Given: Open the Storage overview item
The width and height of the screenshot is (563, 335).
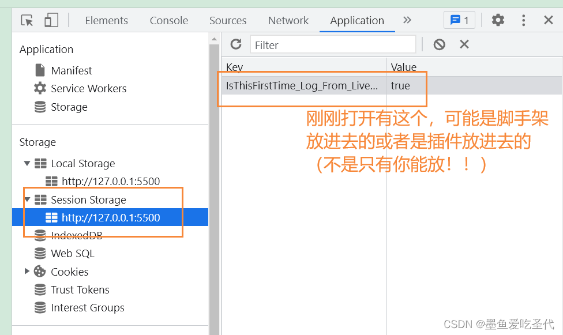Looking at the screenshot, I should (69, 107).
